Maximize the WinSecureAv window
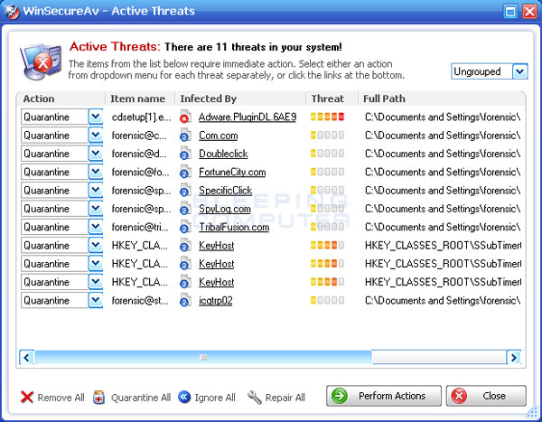Viewport: 542px width, 422px height. [x=510, y=12]
